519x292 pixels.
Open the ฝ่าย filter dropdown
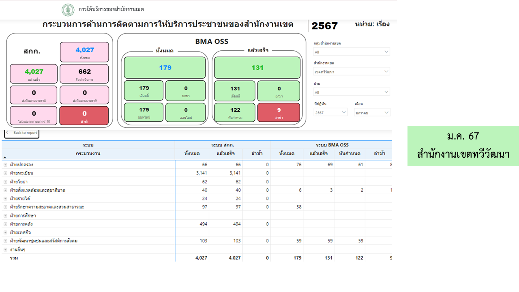tap(351, 92)
